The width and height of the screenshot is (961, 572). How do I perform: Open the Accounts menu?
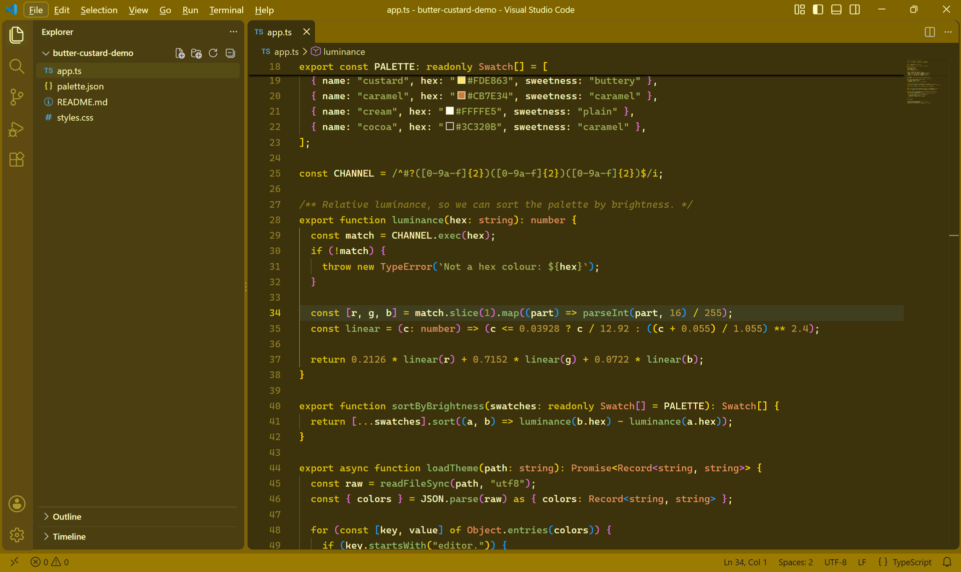[17, 503]
